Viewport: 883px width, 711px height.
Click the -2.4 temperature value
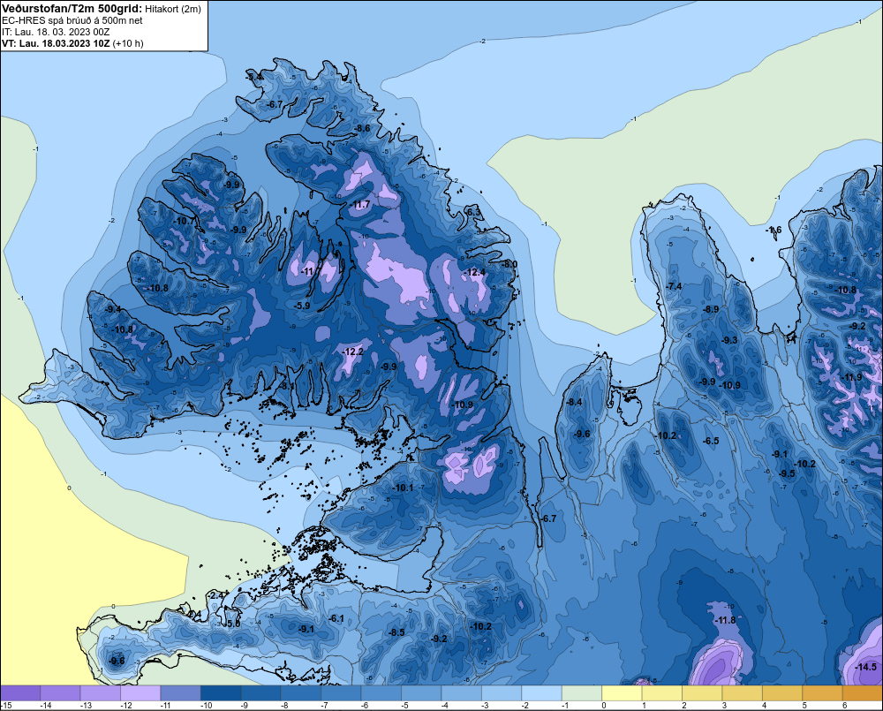215,595
